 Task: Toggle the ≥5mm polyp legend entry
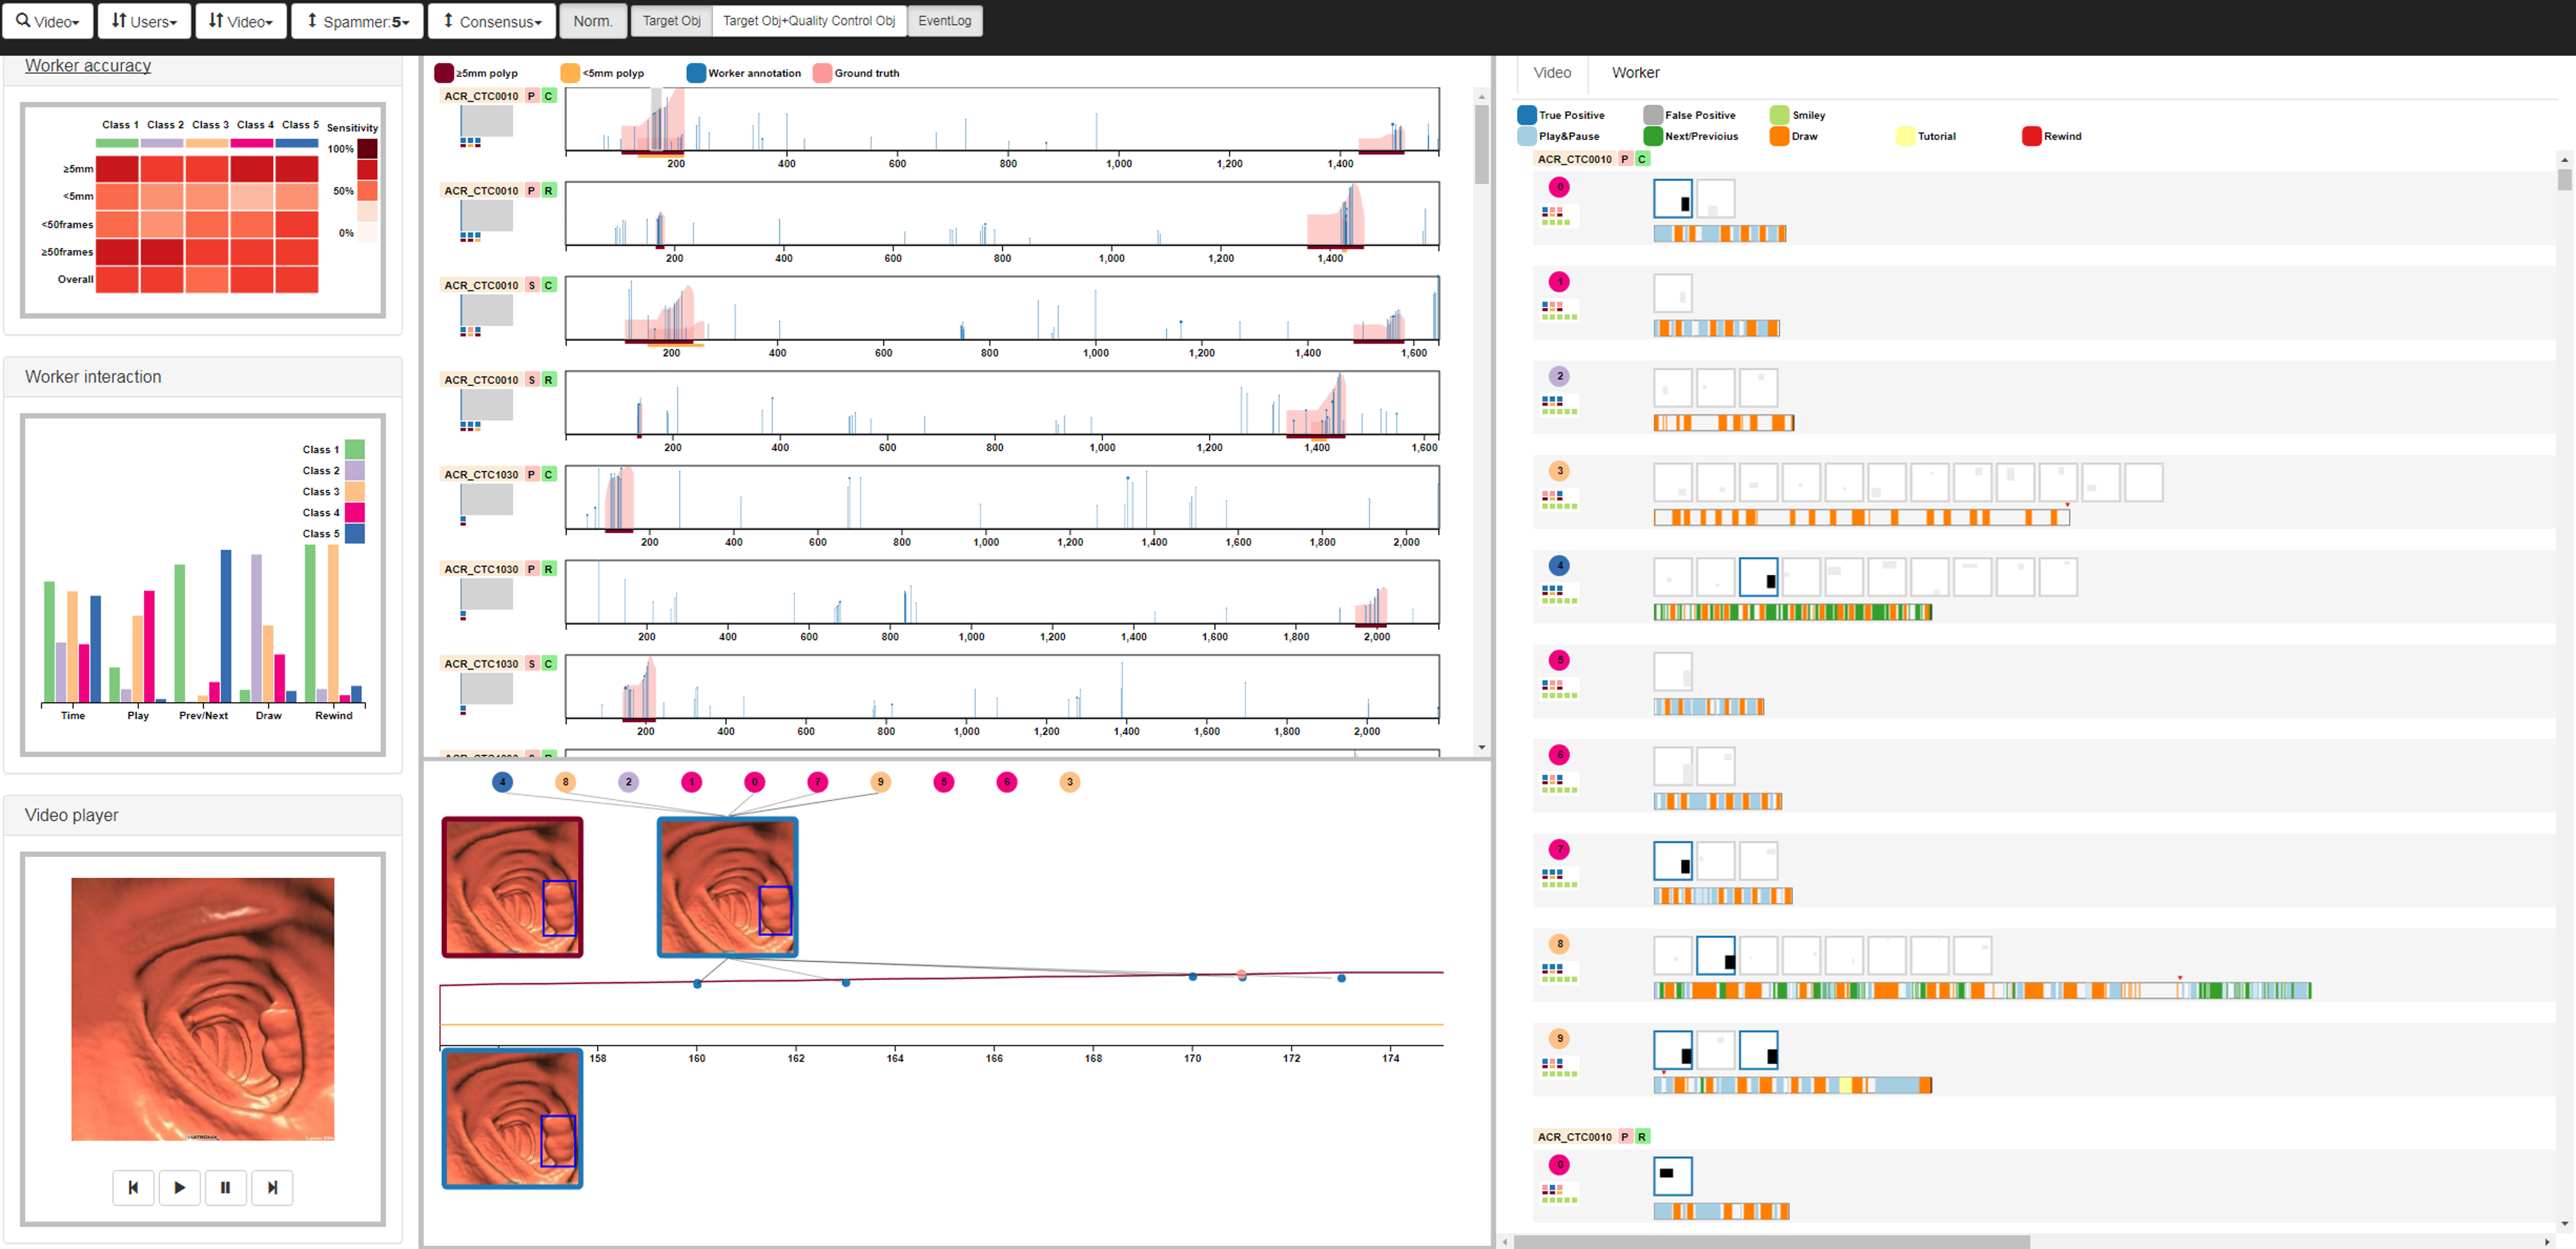coord(476,73)
